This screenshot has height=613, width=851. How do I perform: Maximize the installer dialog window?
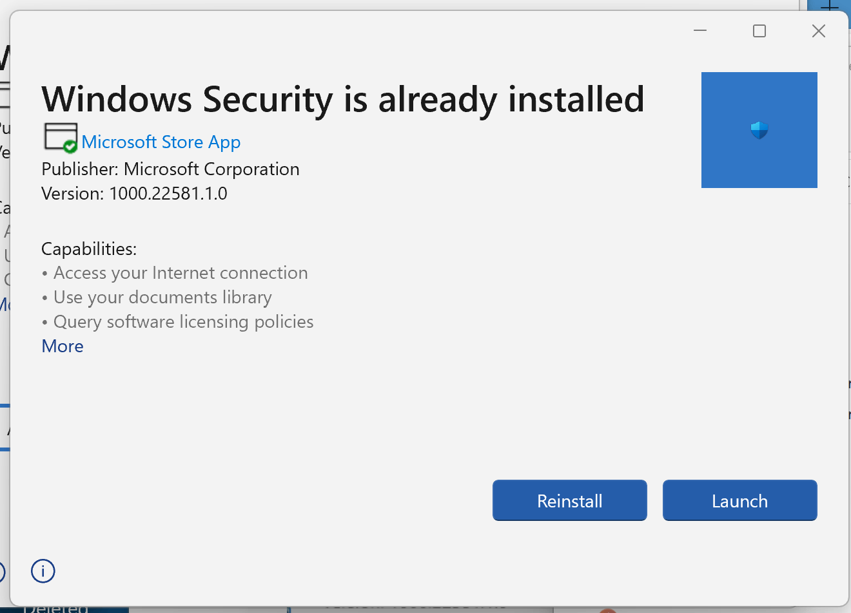(759, 31)
